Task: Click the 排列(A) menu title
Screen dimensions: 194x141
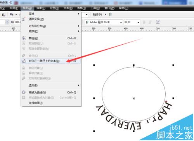Action: click(x=27, y=8)
